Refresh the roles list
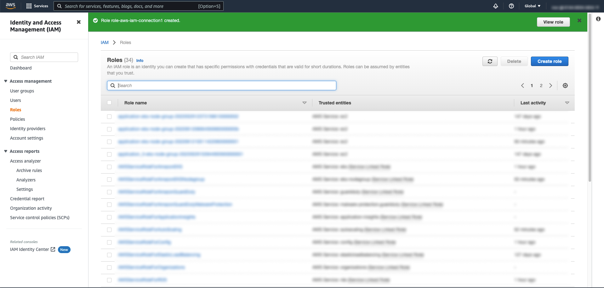This screenshot has width=604, height=288. click(490, 61)
